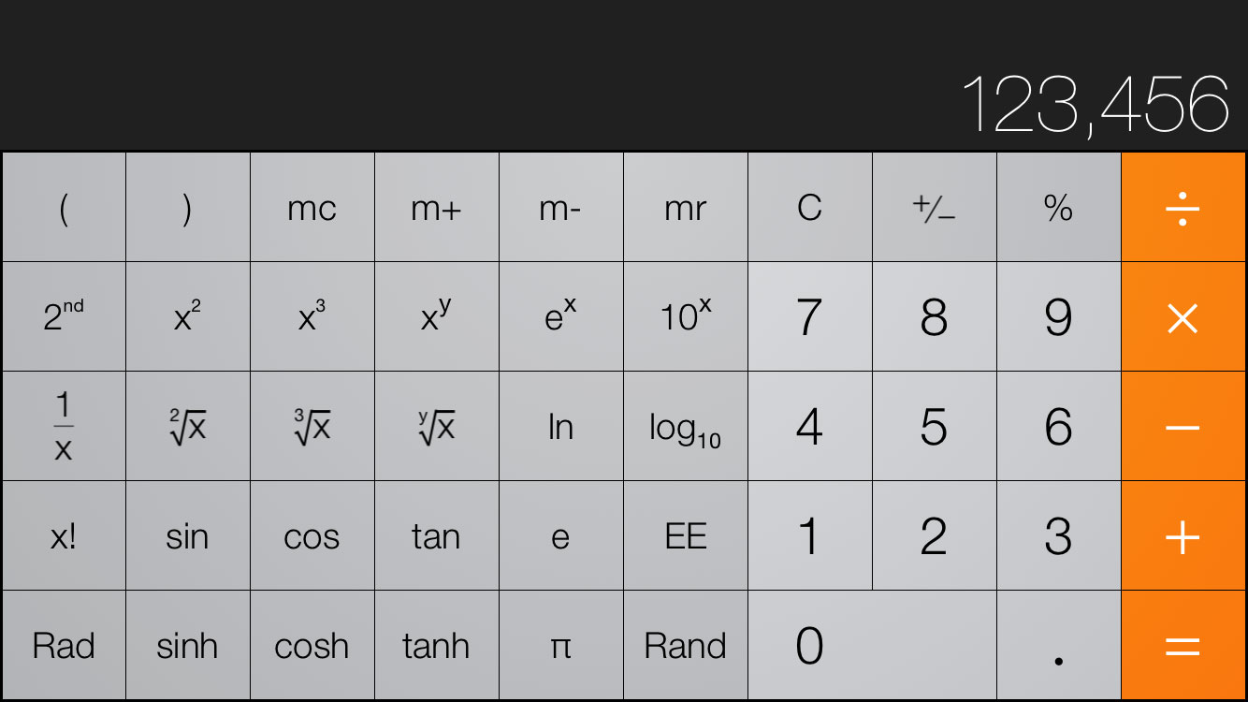Image resolution: width=1248 pixels, height=702 pixels.
Task: Tap the y-th root of x key
Action: tap(436, 427)
